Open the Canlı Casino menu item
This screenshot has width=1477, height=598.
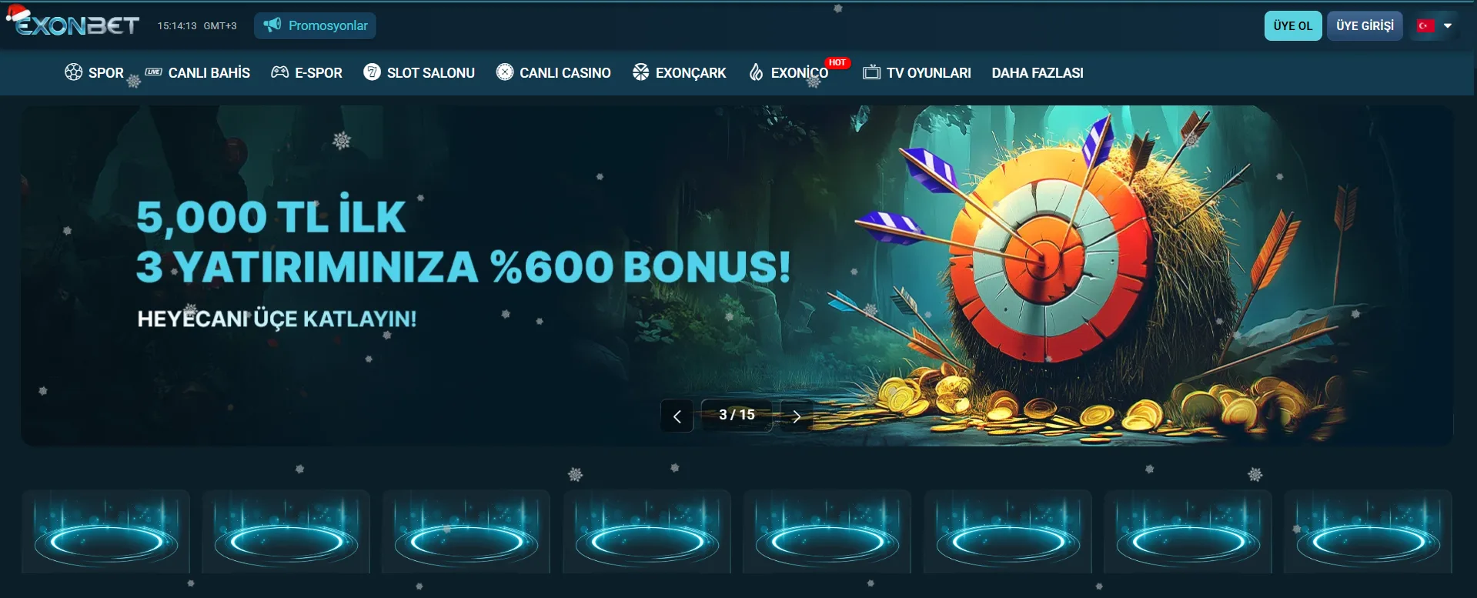(553, 72)
